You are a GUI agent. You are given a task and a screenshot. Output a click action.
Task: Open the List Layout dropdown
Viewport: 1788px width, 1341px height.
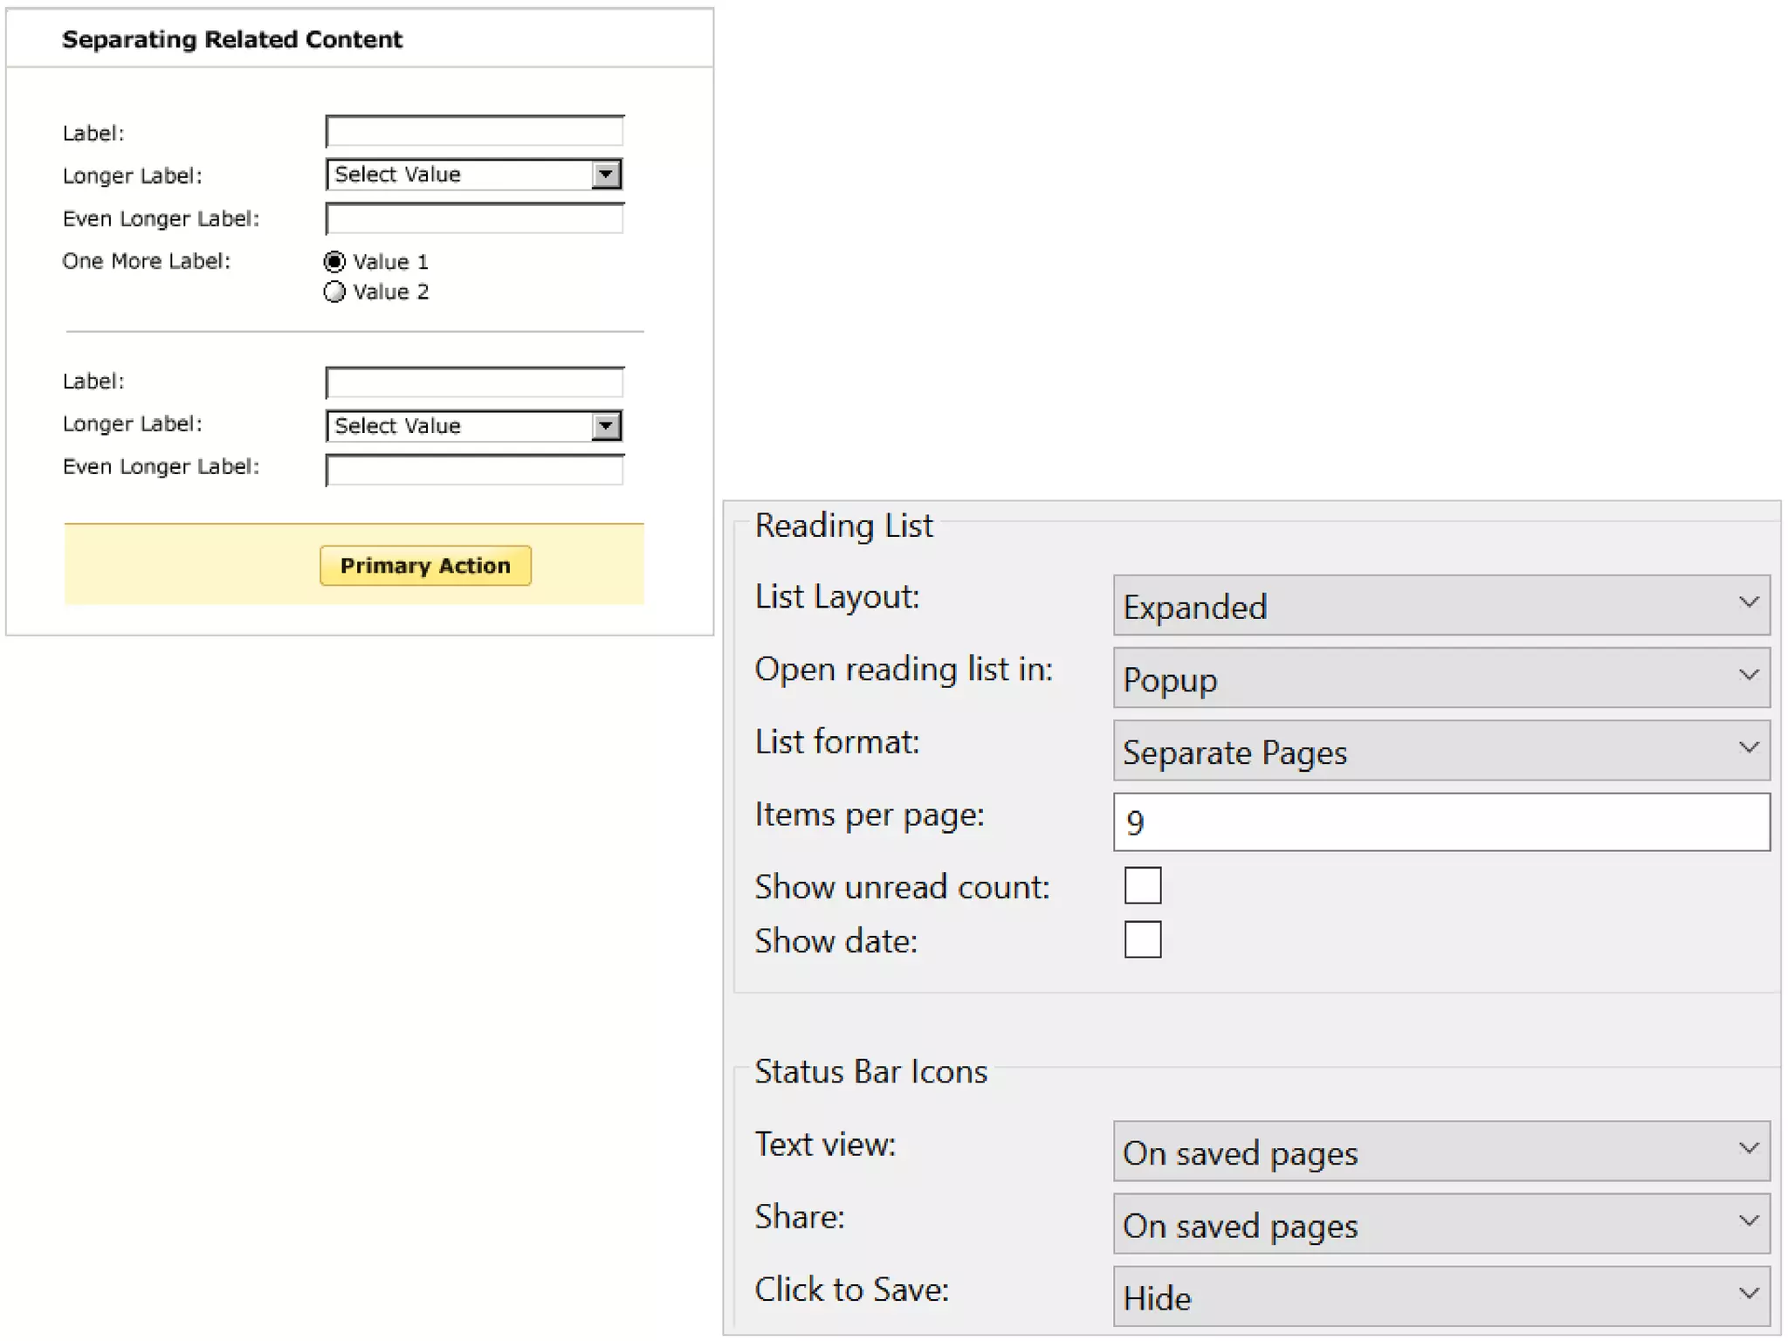(1441, 605)
